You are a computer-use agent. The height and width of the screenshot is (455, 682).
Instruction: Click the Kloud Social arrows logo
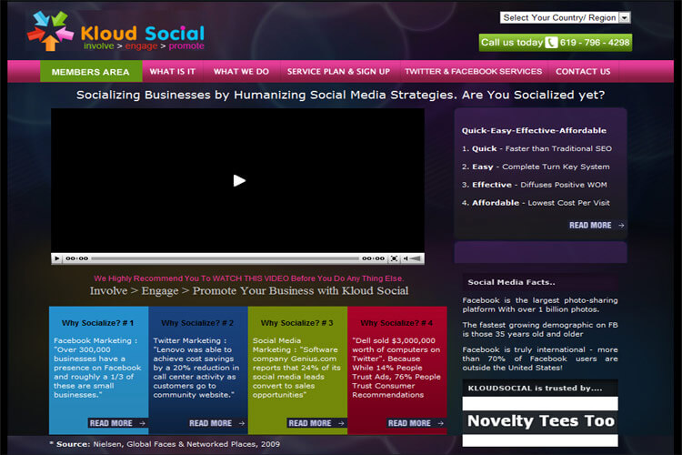click(50, 31)
